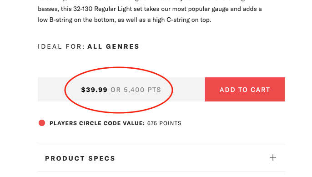Click the OR 5,400 PTS points option
The height and width of the screenshot is (177, 312).
pyautogui.click(x=136, y=90)
